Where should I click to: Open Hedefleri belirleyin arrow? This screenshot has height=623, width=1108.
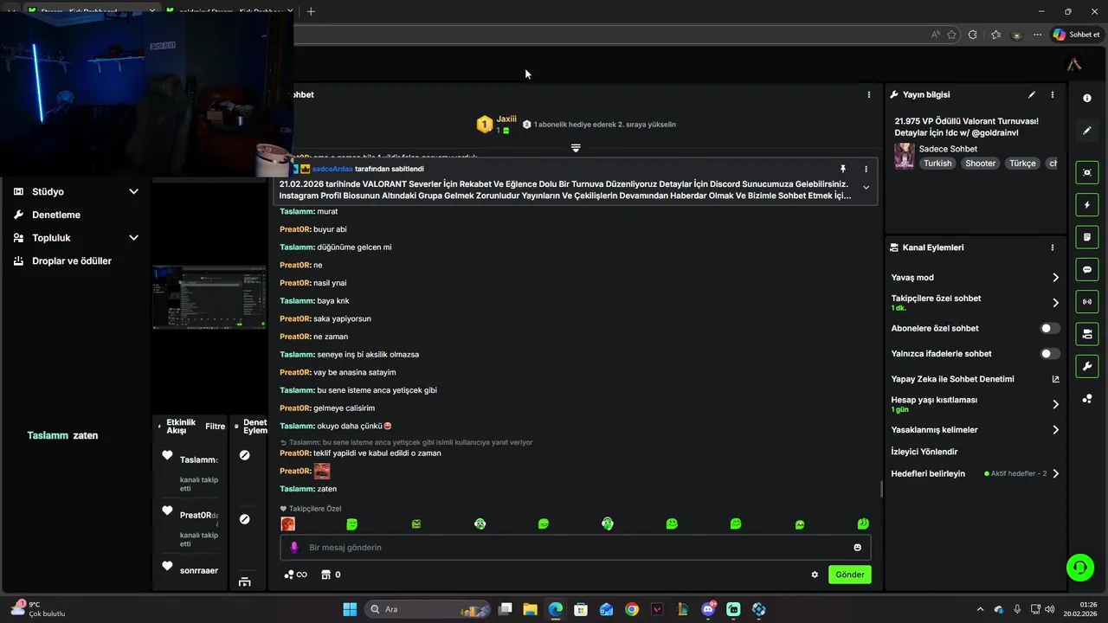[1055, 474]
